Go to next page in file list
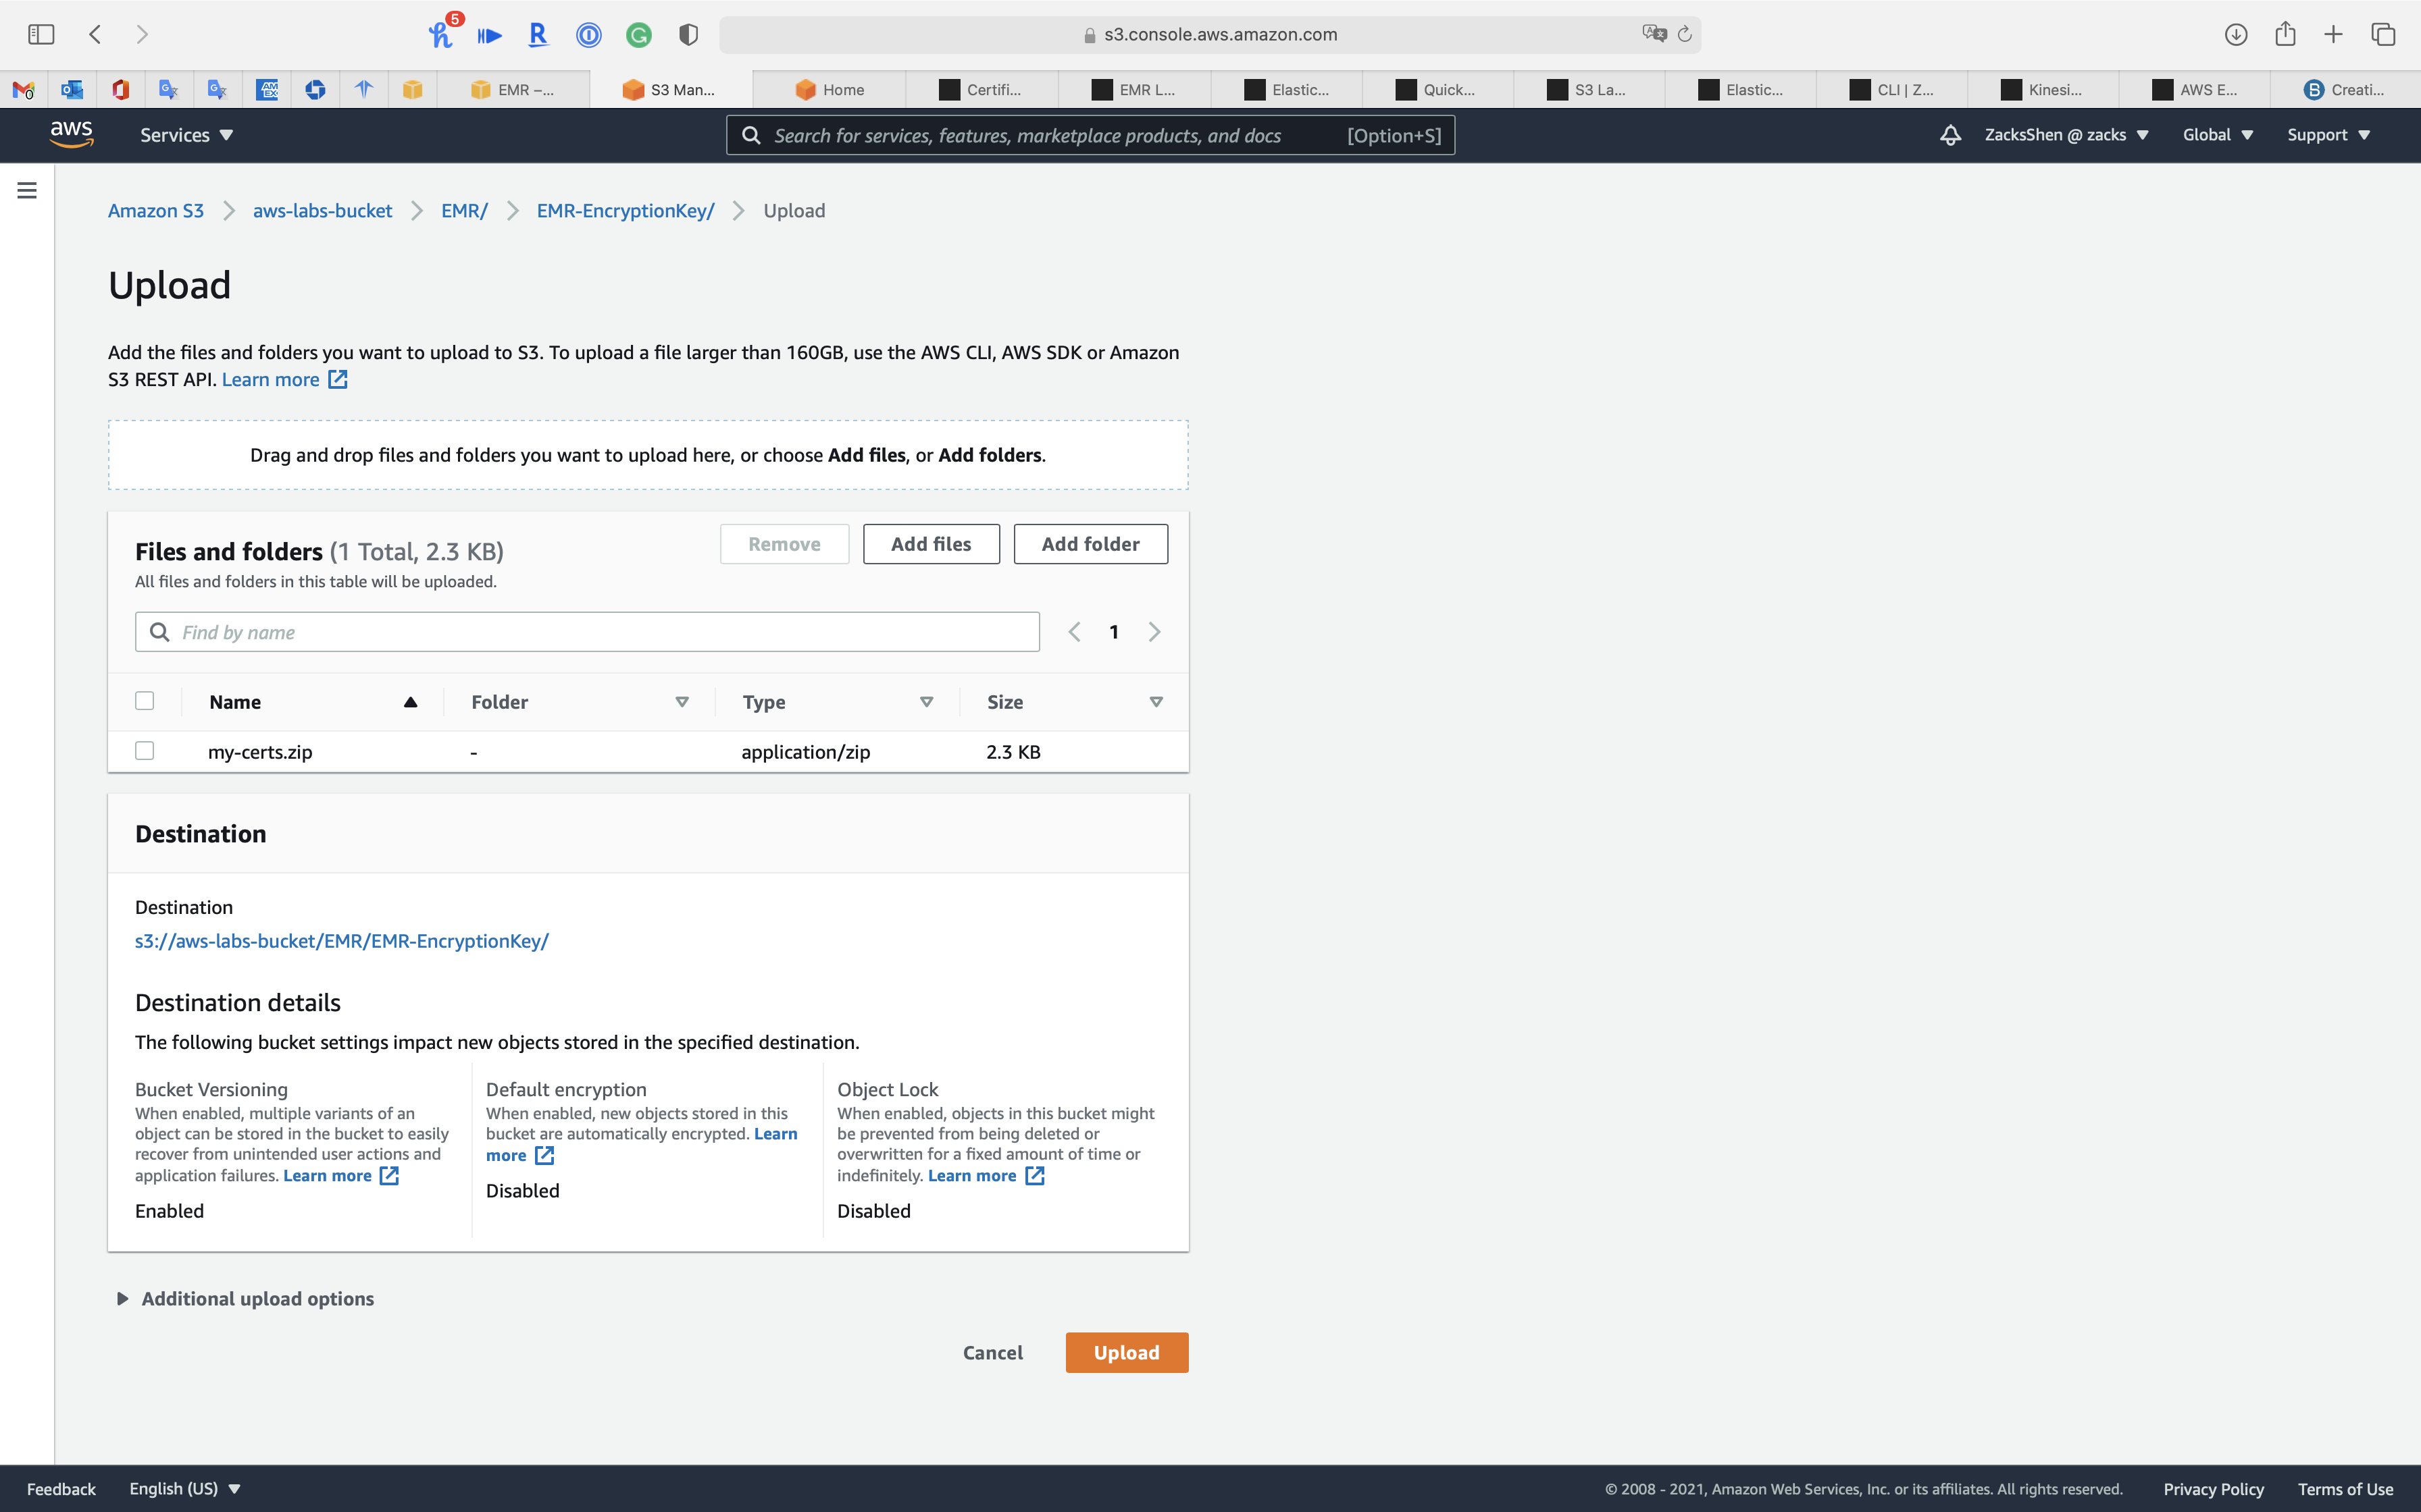Viewport: 2421px width, 1512px height. pyautogui.click(x=1154, y=632)
